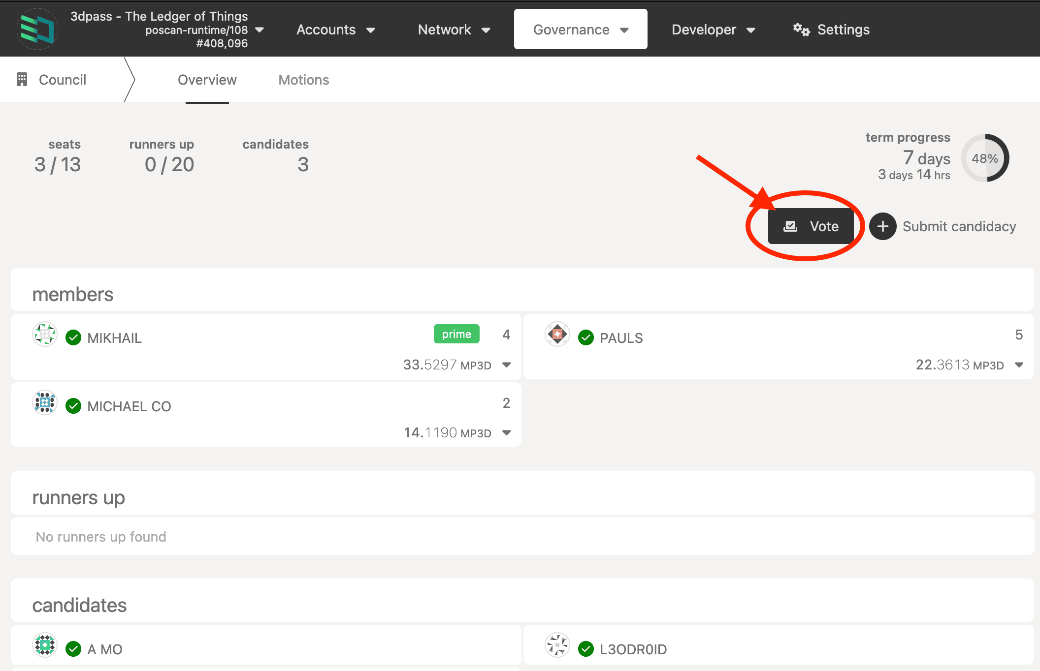Click MIKHAIL's identicon avatar
The height and width of the screenshot is (671, 1040).
coord(45,335)
